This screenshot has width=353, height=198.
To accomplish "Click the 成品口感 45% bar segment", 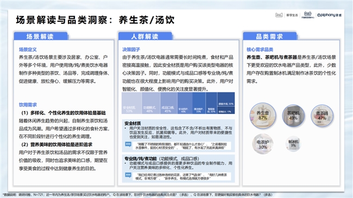I will (x=169, y=103).
